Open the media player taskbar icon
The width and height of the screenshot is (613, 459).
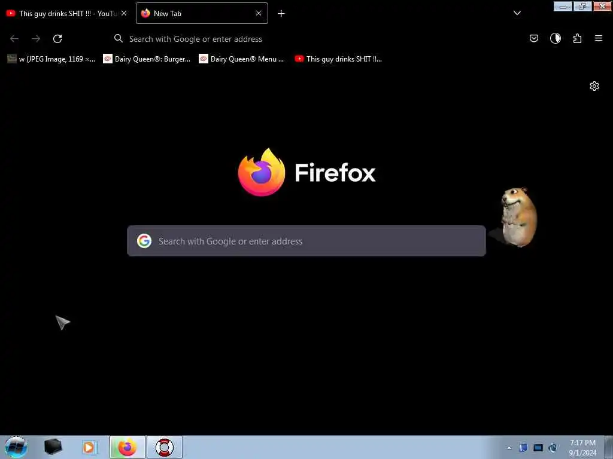click(89, 447)
